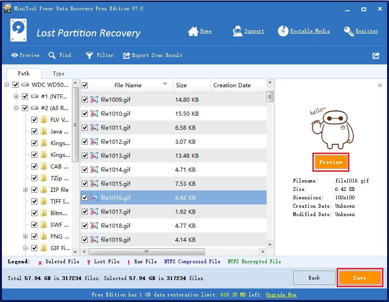Viewport: 389px width, 302px height.
Task: Click the file list scroll-down arrow
Action: click(x=270, y=245)
